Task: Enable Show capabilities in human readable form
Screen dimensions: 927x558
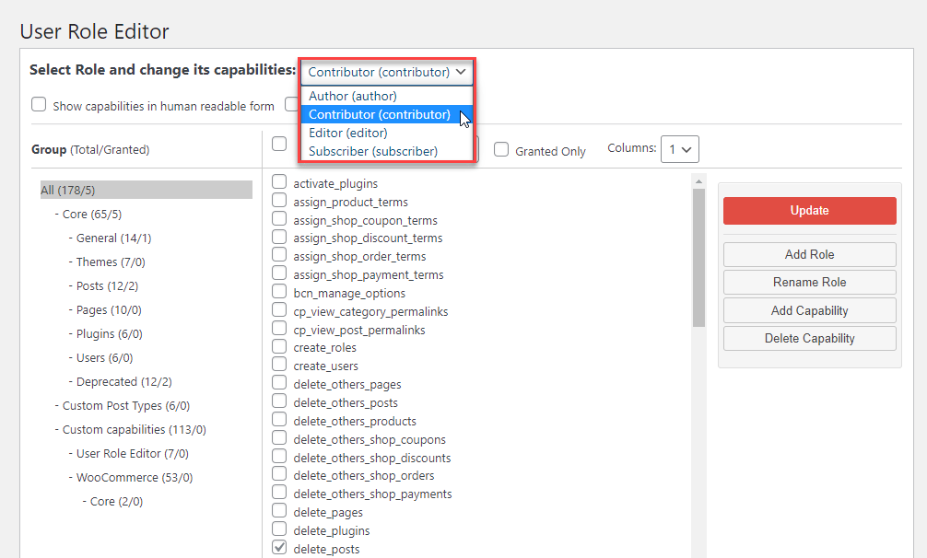Action: tap(39, 105)
